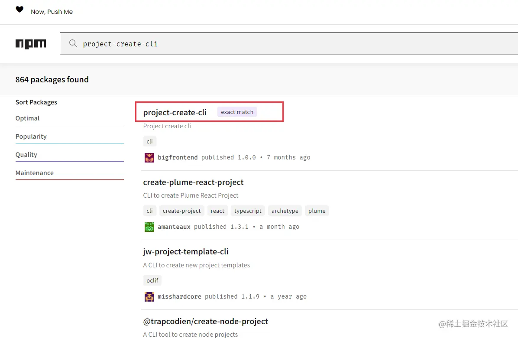The image size is (518, 338).
Task: Click the react keyword tag
Action: [217, 211]
